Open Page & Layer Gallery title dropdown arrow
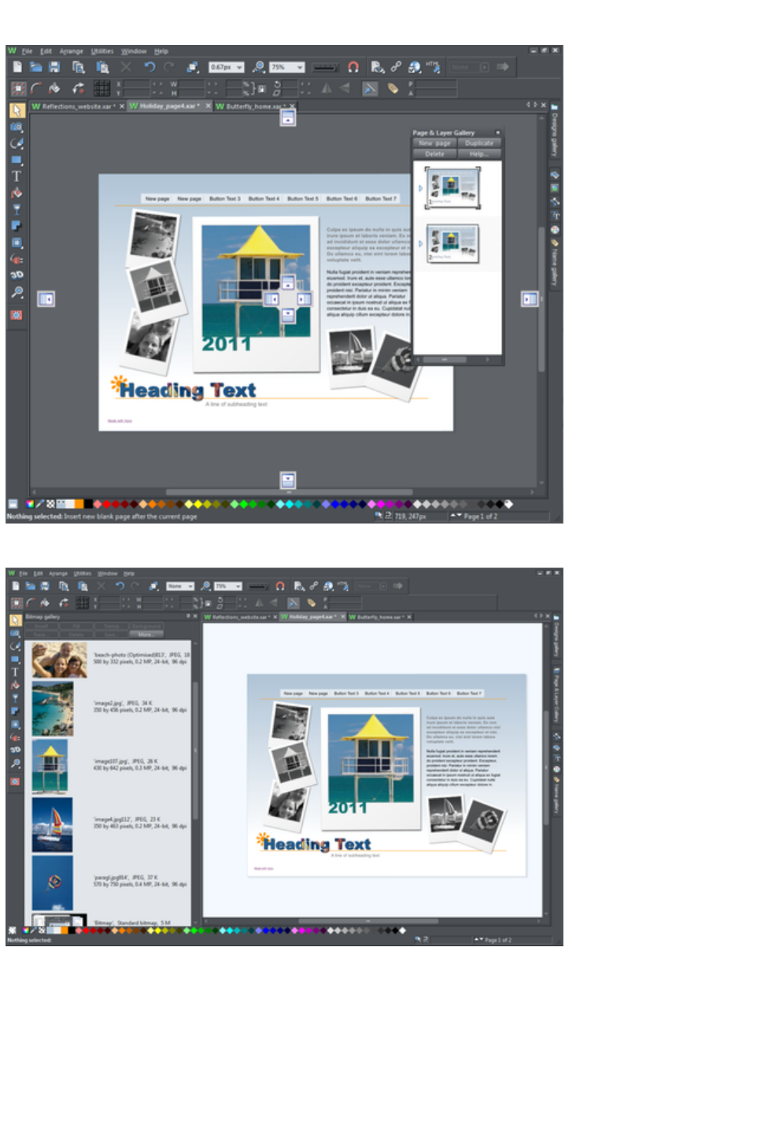757x1147 pixels. [497, 132]
